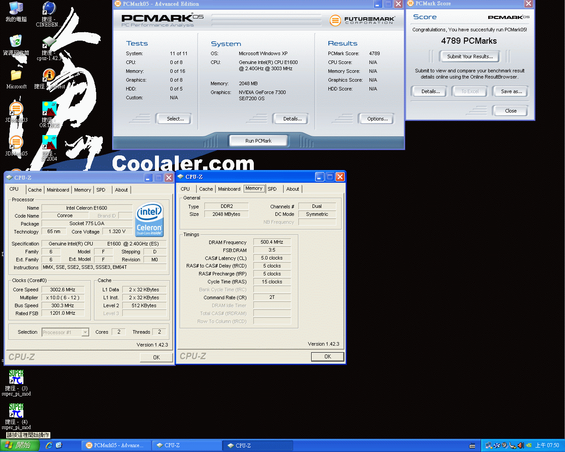Open the Recycle Bin (資源回收筒) icon

point(16,45)
